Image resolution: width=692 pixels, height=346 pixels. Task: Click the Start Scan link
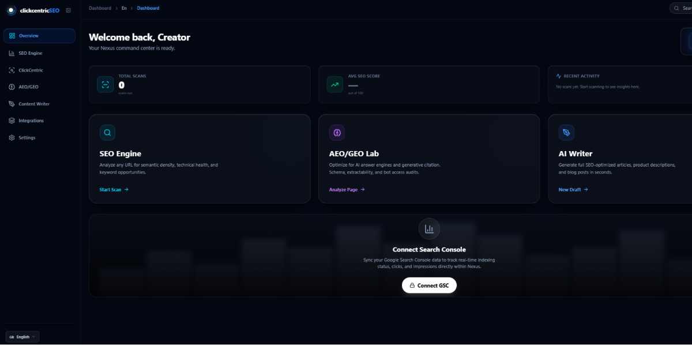pos(114,189)
